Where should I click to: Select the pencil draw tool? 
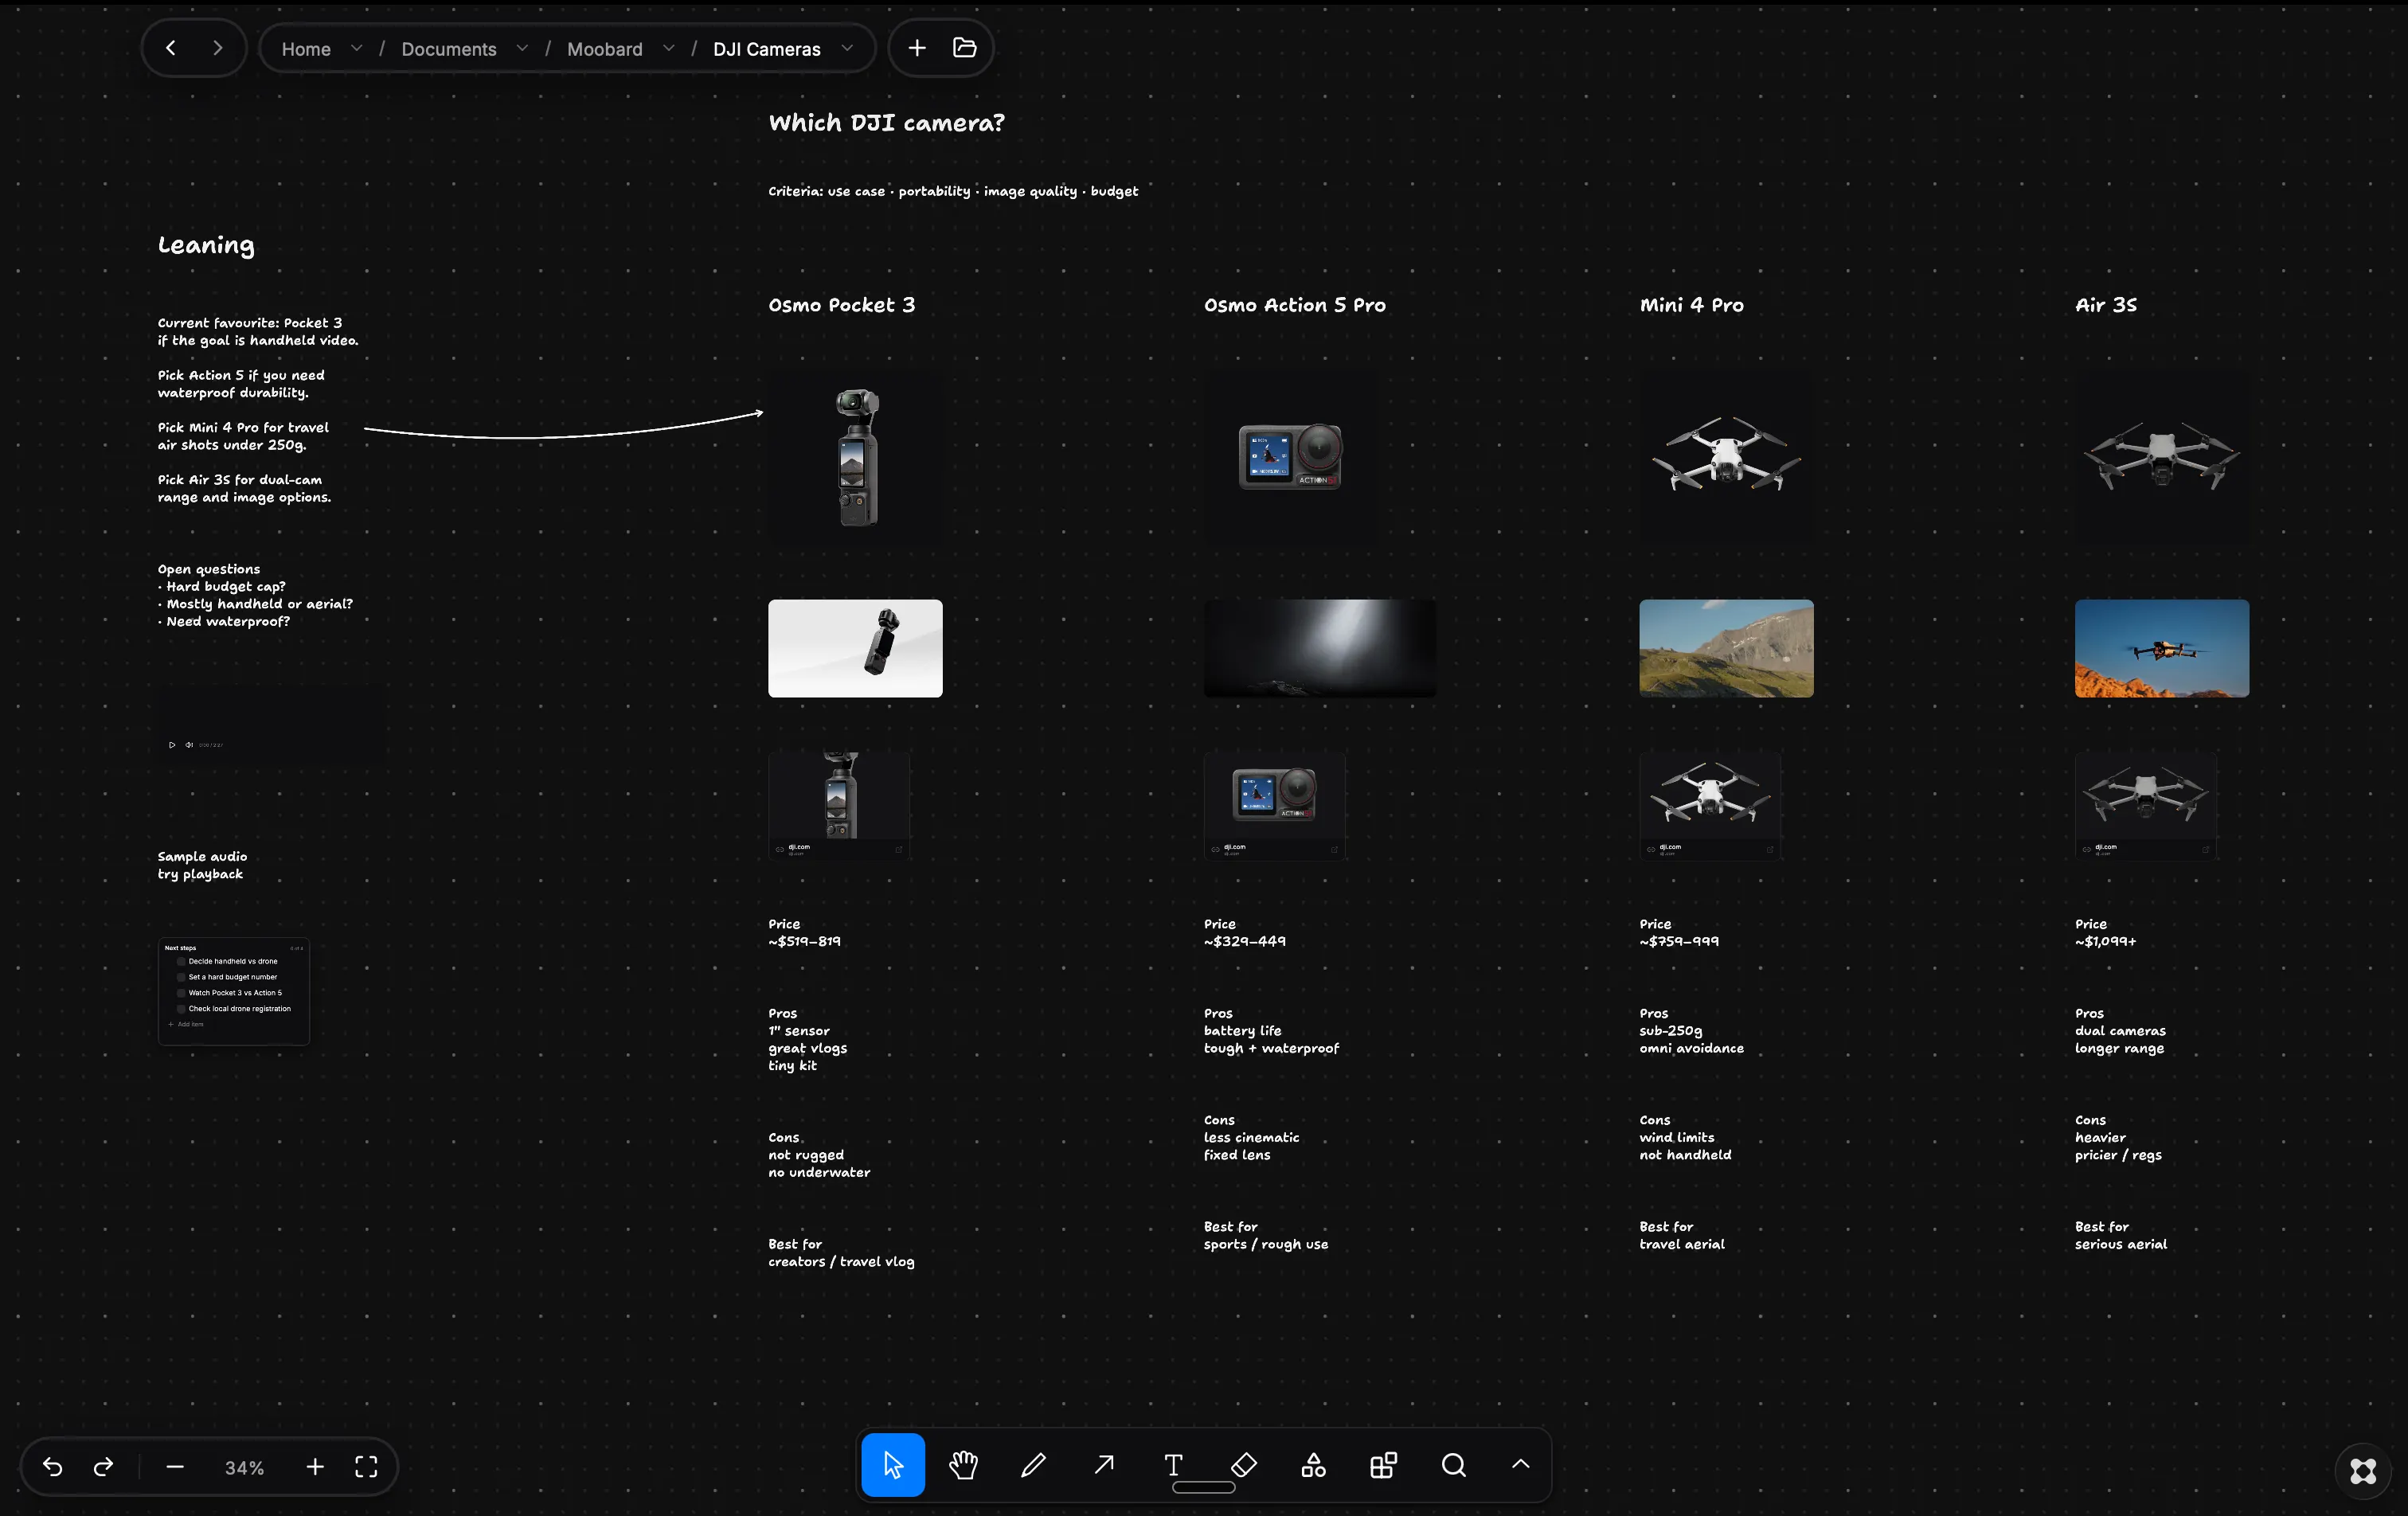1033,1465
